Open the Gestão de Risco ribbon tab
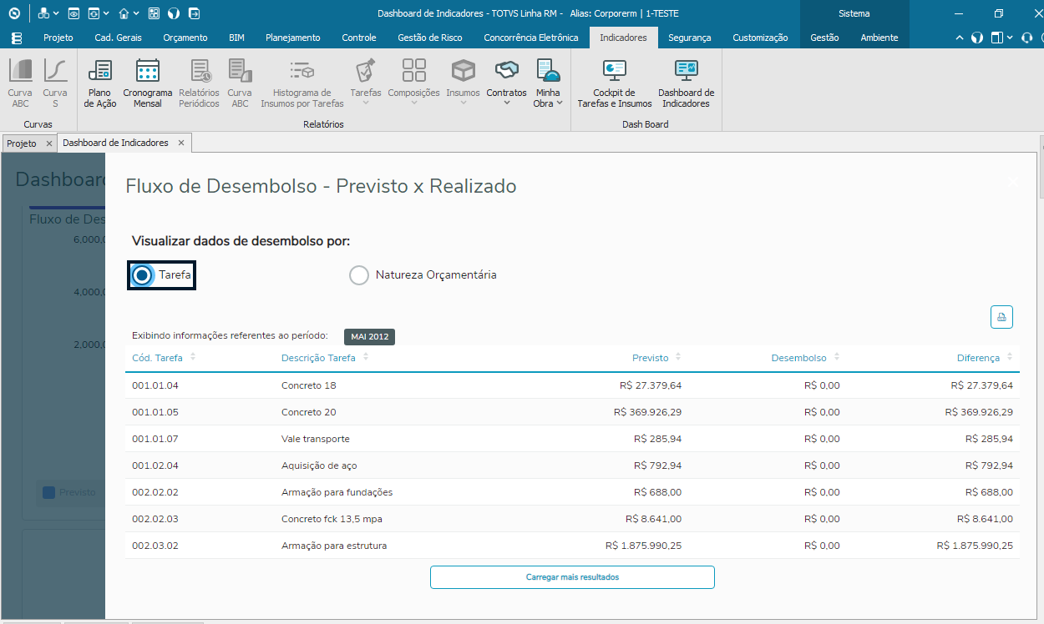This screenshot has height=624, width=1044. (430, 38)
